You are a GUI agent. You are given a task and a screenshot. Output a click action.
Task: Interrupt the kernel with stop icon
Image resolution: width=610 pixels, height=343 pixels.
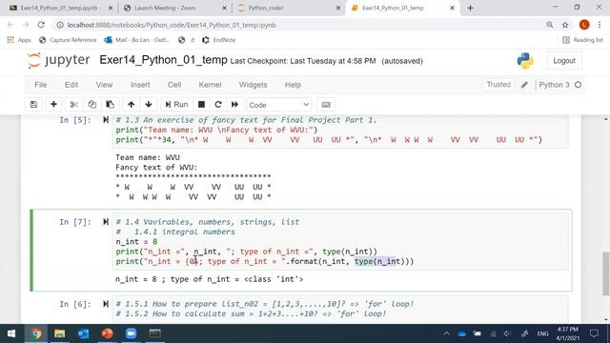tap(201, 105)
